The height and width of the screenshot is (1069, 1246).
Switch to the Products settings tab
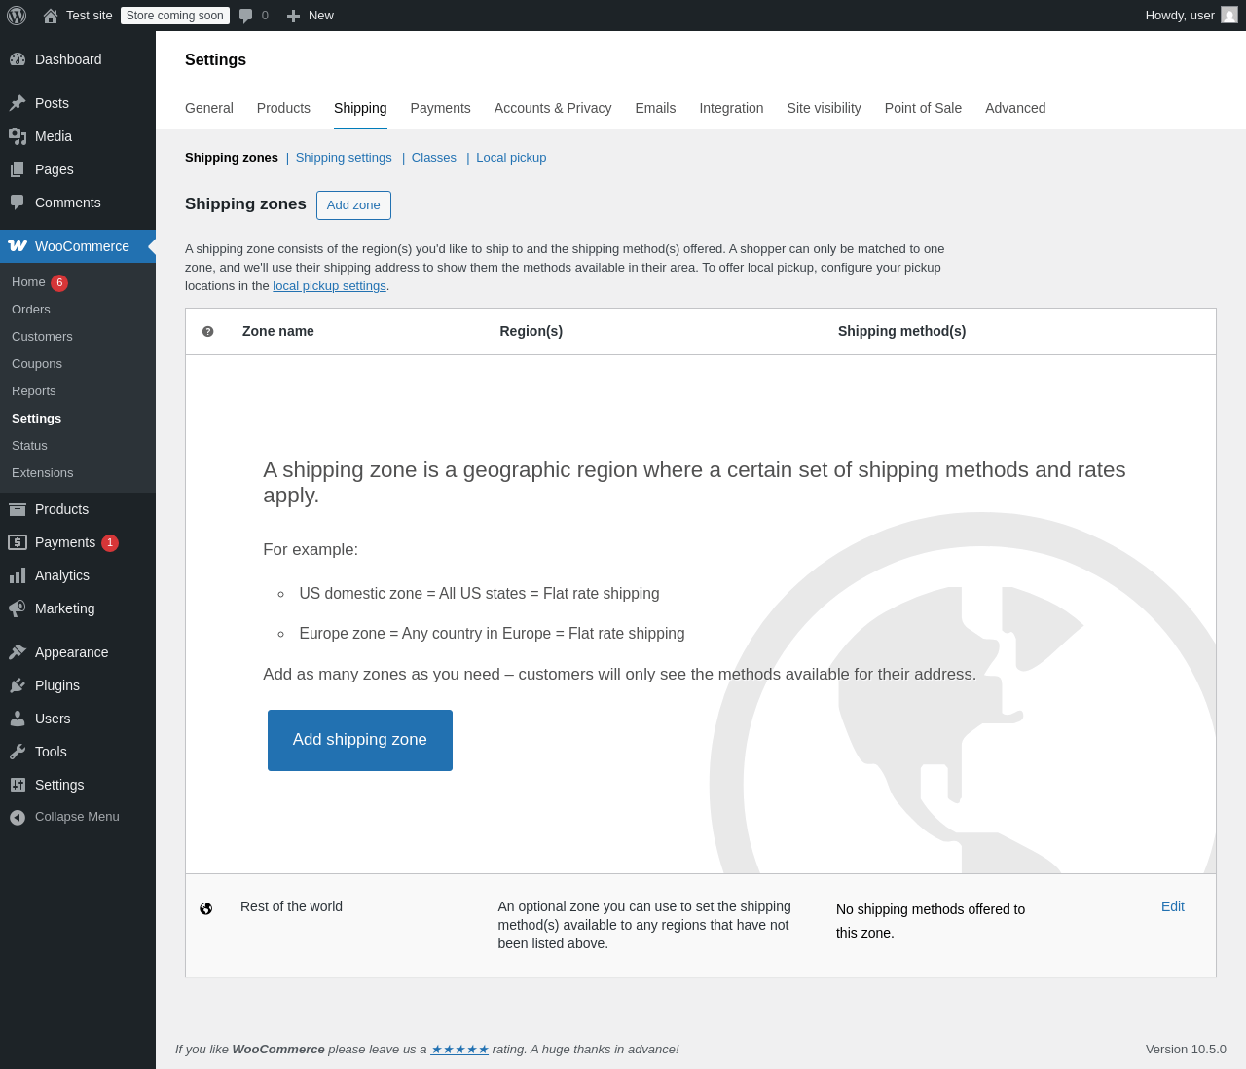point(283,108)
